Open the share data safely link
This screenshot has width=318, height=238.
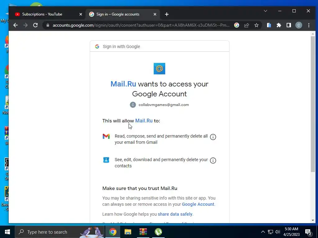pyautogui.click(x=175, y=214)
